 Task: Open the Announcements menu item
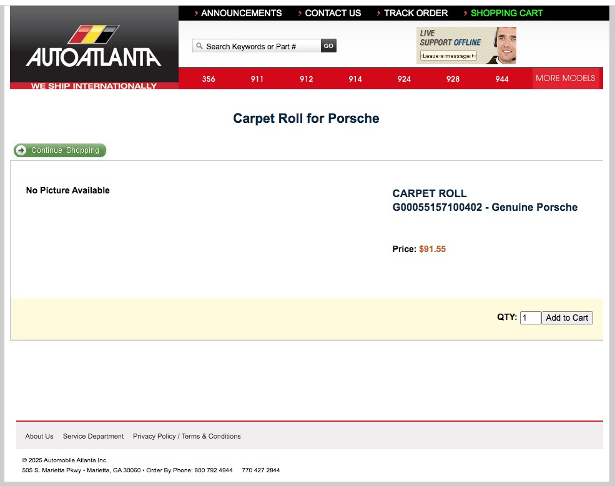click(241, 13)
